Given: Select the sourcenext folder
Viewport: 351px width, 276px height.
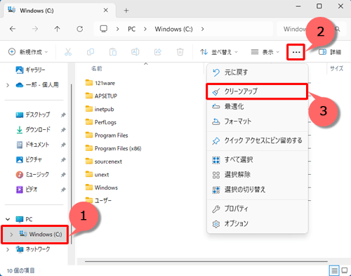Looking at the screenshot, I should (x=103, y=162).
